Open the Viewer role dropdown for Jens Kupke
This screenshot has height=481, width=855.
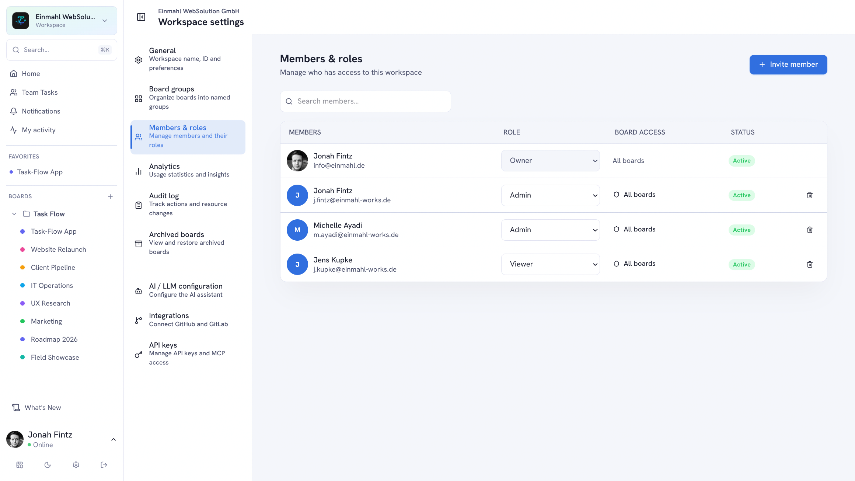point(550,264)
